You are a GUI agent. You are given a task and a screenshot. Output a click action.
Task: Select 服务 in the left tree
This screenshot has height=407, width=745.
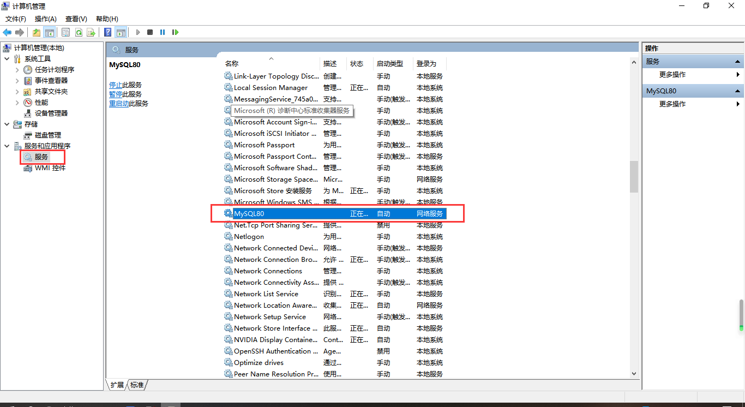pyautogui.click(x=41, y=157)
